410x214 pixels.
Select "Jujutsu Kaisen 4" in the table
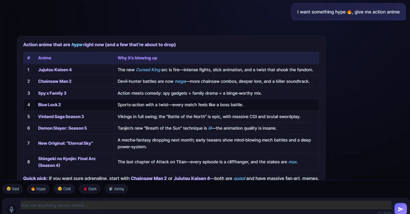point(55,70)
